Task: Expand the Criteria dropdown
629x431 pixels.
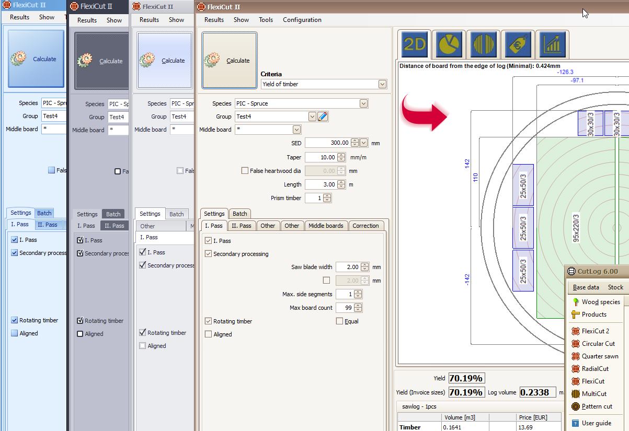Action: [x=382, y=84]
